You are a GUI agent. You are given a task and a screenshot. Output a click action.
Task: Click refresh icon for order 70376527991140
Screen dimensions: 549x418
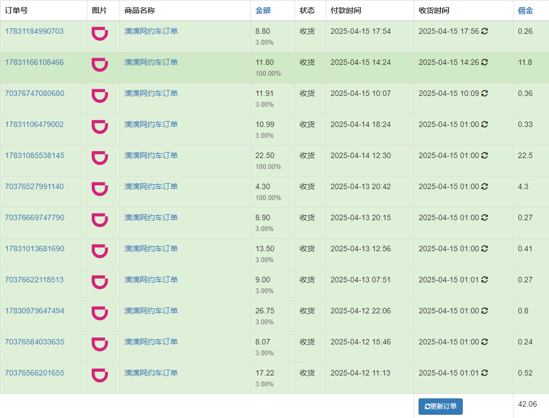(x=485, y=186)
